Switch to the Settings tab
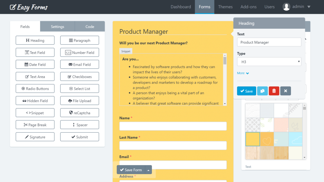 [x=57, y=26]
